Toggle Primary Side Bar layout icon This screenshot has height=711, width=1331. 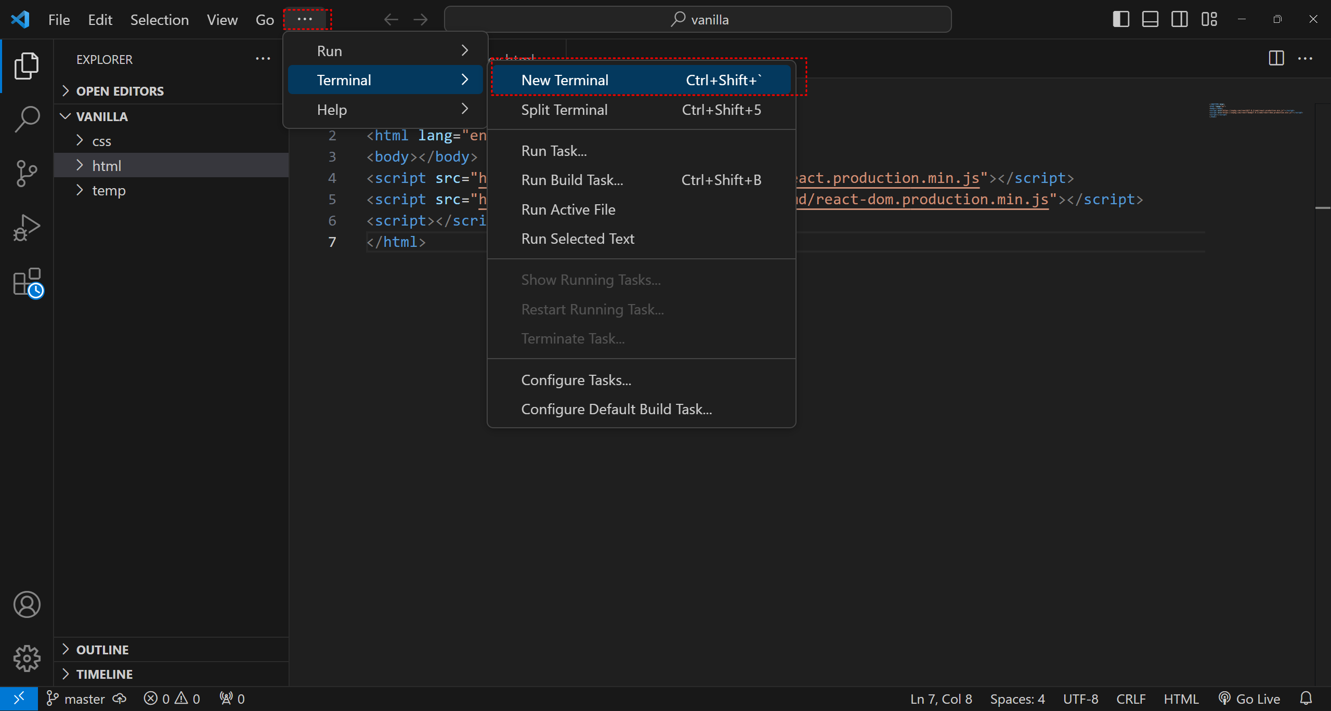[1121, 20]
